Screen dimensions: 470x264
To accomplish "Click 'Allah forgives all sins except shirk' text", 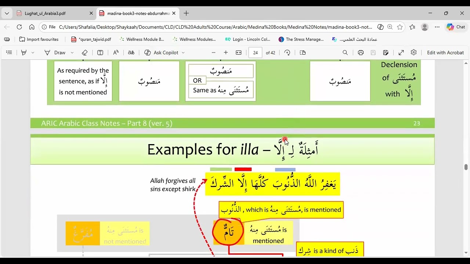I will coord(173,185).
